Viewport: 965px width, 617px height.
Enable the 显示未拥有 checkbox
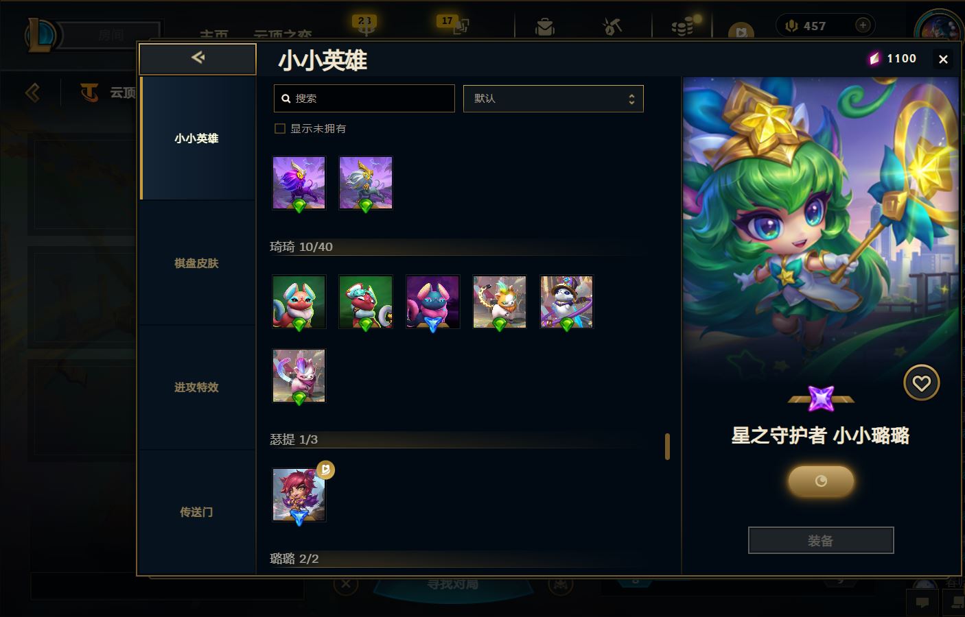pos(280,128)
